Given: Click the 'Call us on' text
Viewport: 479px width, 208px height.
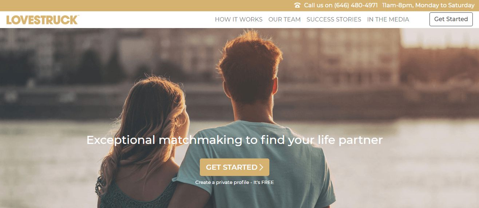Looking at the screenshot, I should click(318, 5).
